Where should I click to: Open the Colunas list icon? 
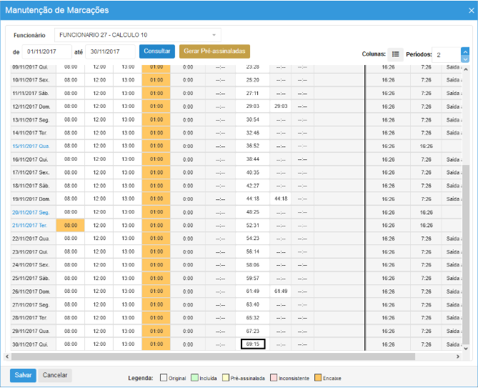pyautogui.click(x=395, y=54)
